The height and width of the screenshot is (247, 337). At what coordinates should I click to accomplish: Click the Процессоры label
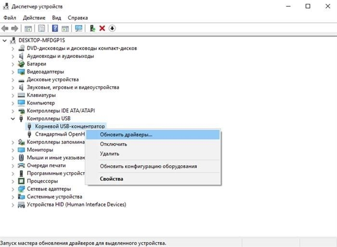tap(42, 181)
